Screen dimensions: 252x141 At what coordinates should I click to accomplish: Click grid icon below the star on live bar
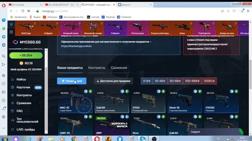(x=11, y=32)
